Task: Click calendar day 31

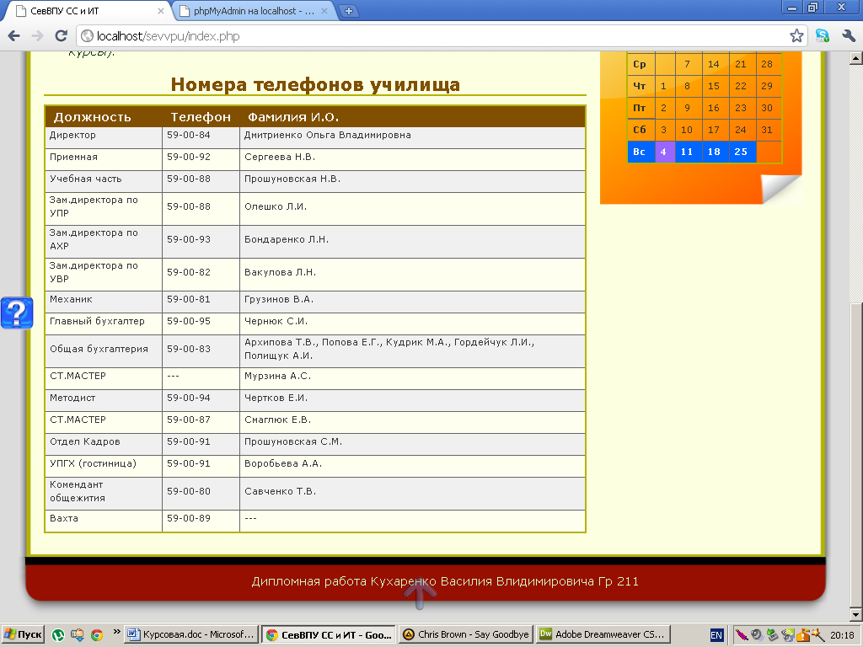Action: [767, 130]
